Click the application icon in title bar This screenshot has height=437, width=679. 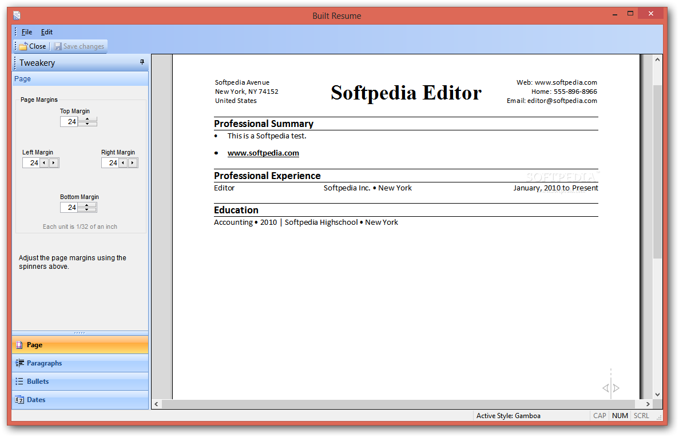(x=17, y=15)
